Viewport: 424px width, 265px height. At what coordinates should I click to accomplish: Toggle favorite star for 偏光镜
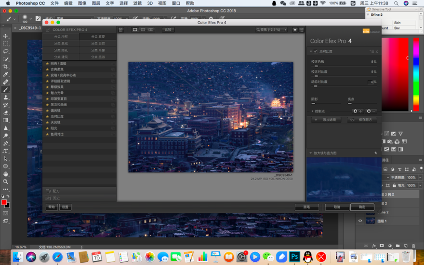pyautogui.click(x=47, y=111)
